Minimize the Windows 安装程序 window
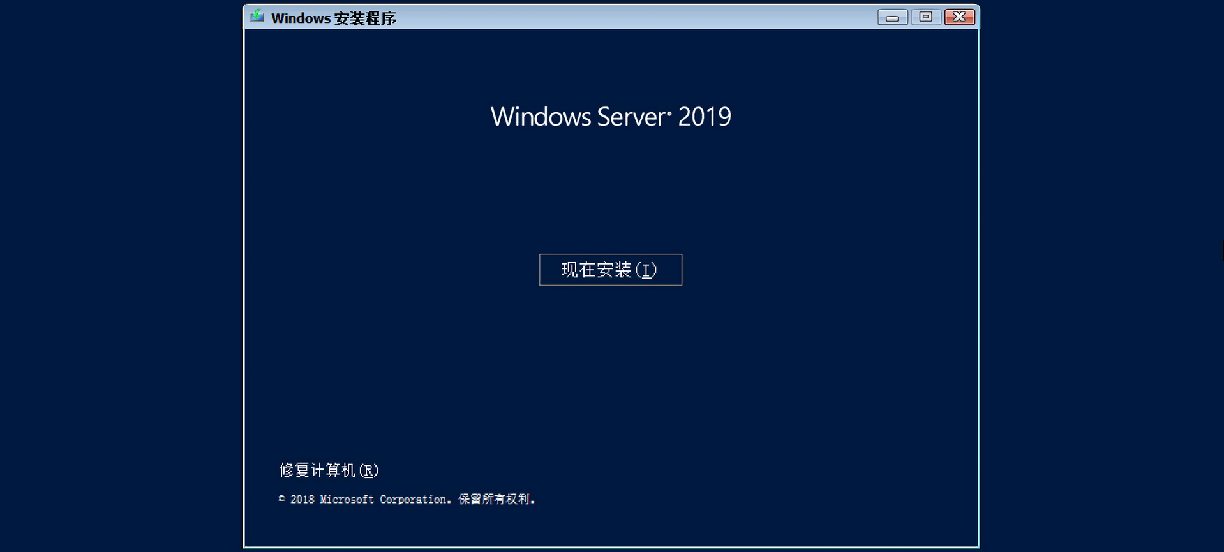The image size is (1224, 552). 893,17
